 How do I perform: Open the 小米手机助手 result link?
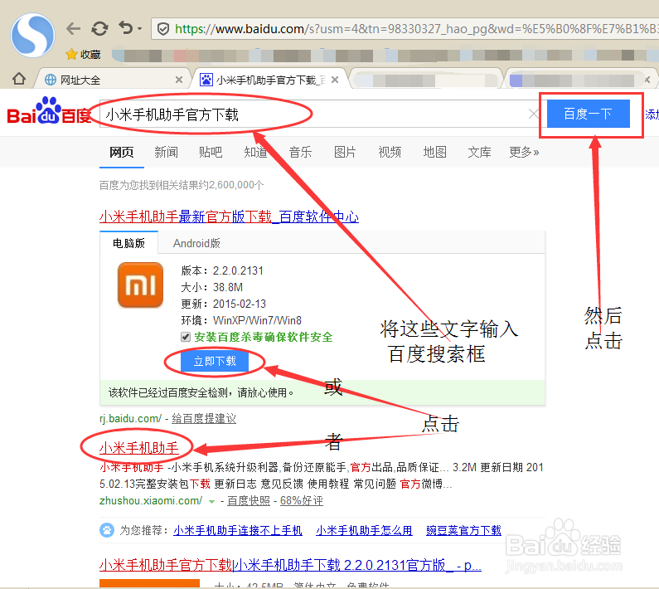(x=139, y=448)
